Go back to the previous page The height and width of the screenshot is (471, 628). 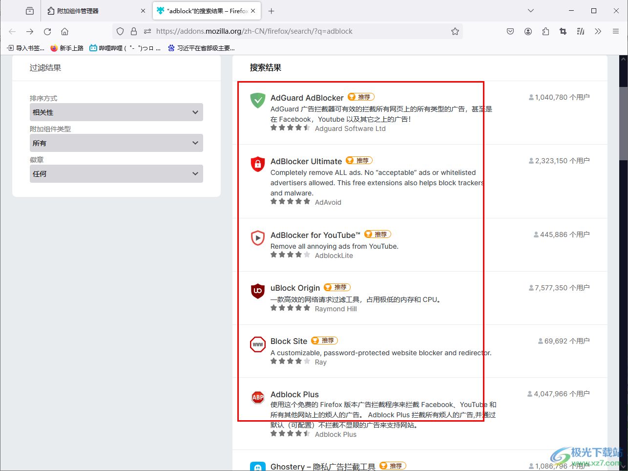[12, 31]
